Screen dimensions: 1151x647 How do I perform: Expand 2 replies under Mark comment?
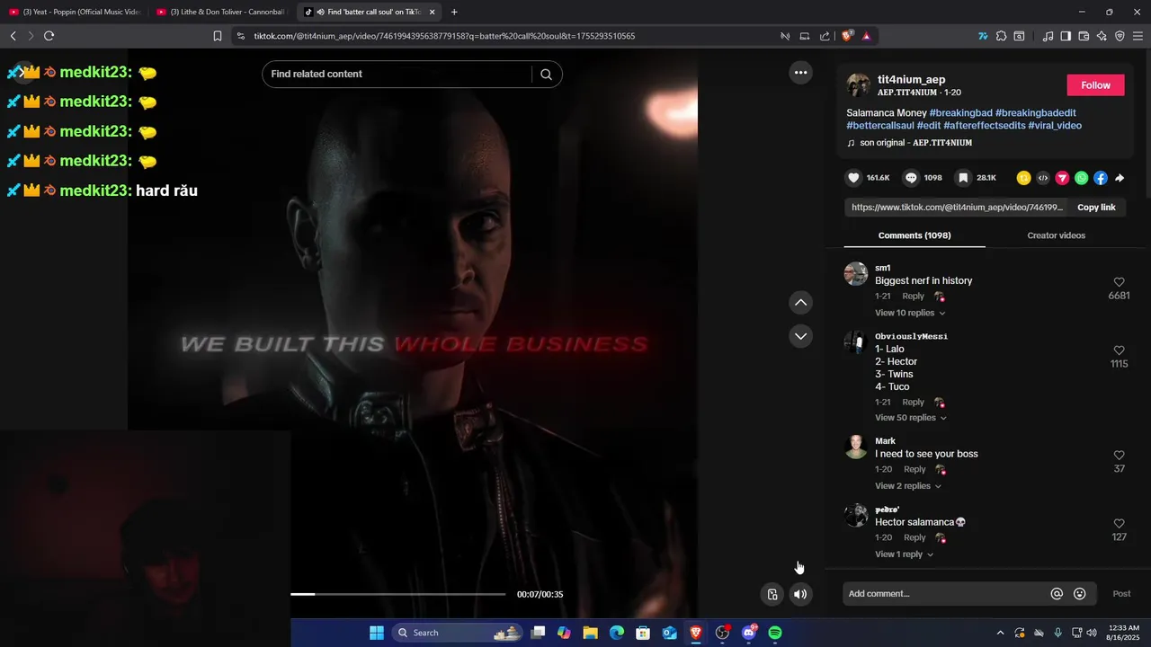point(908,486)
